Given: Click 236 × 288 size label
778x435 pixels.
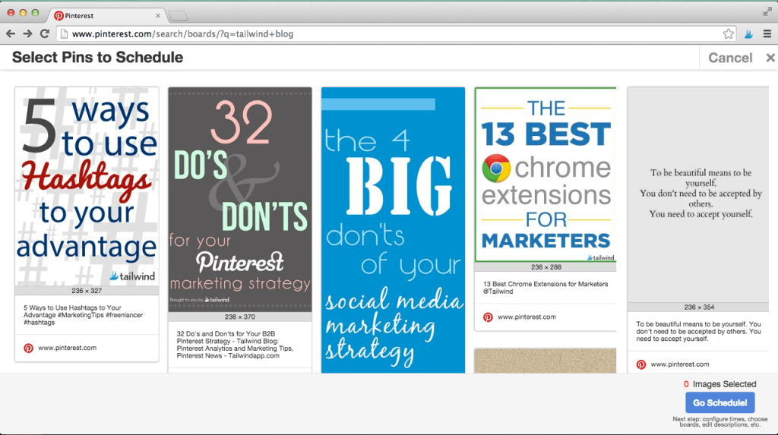Looking at the screenshot, I should pos(546,267).
